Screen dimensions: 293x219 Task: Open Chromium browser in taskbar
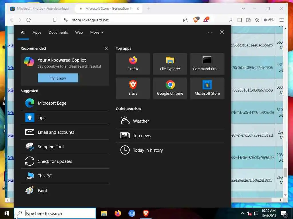tap(132, 213)
